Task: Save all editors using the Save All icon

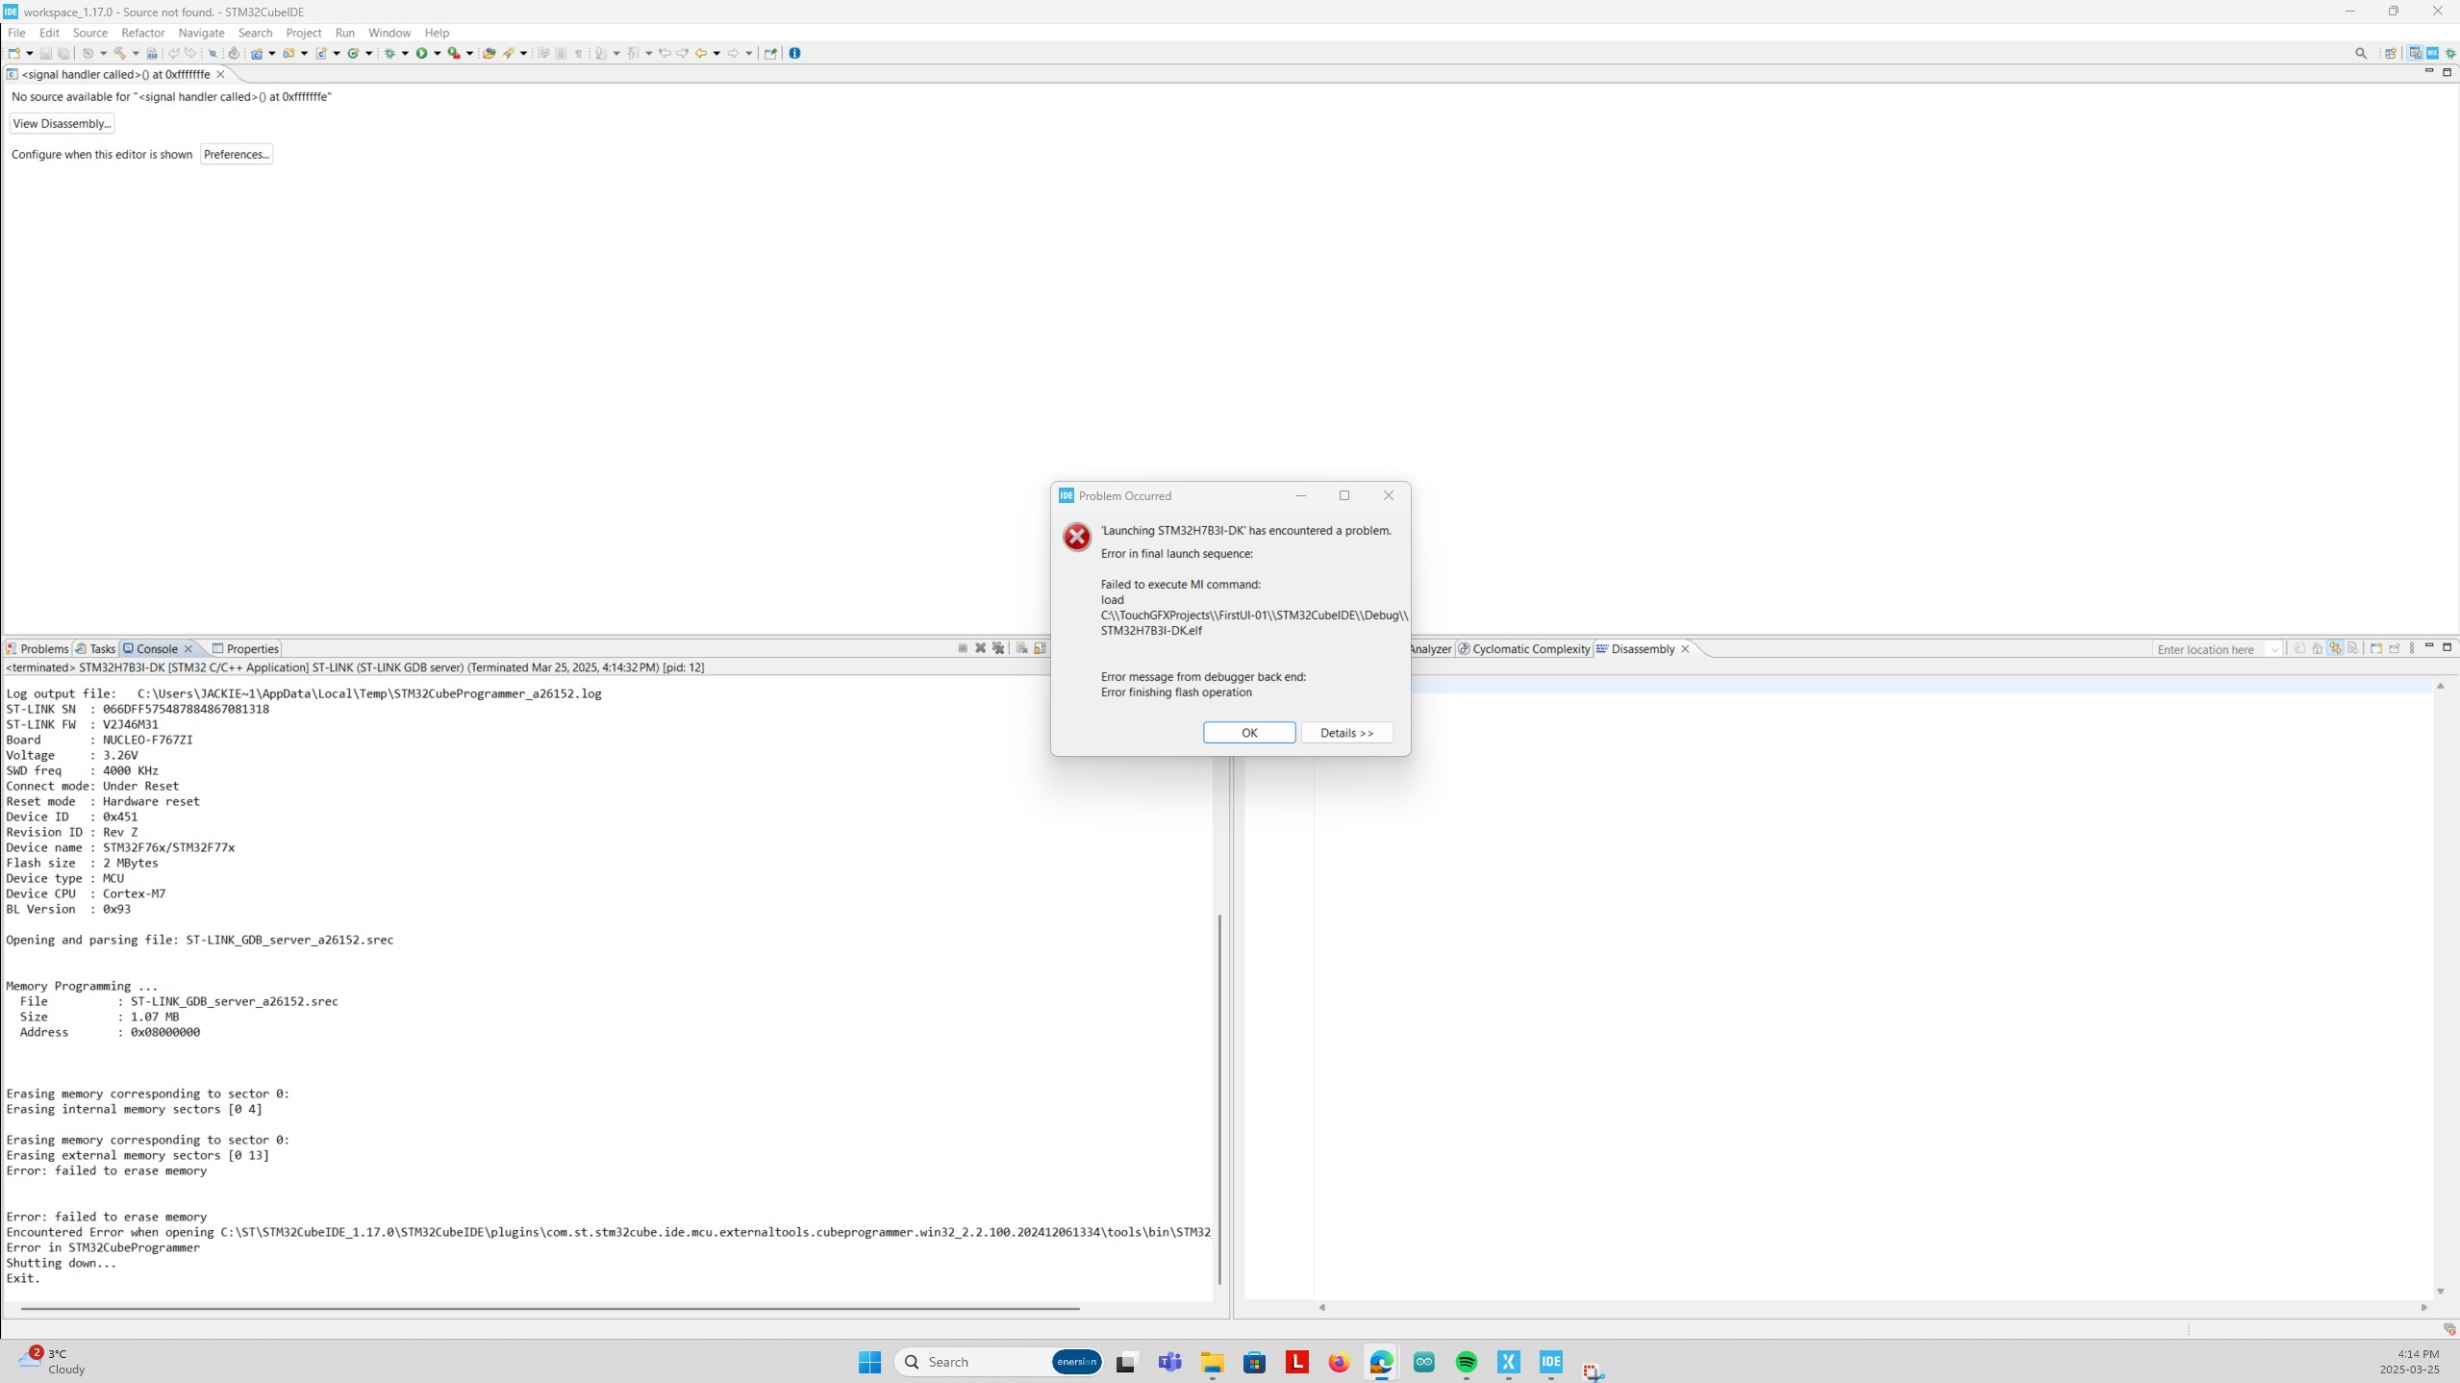Action: tap(63, 53)
